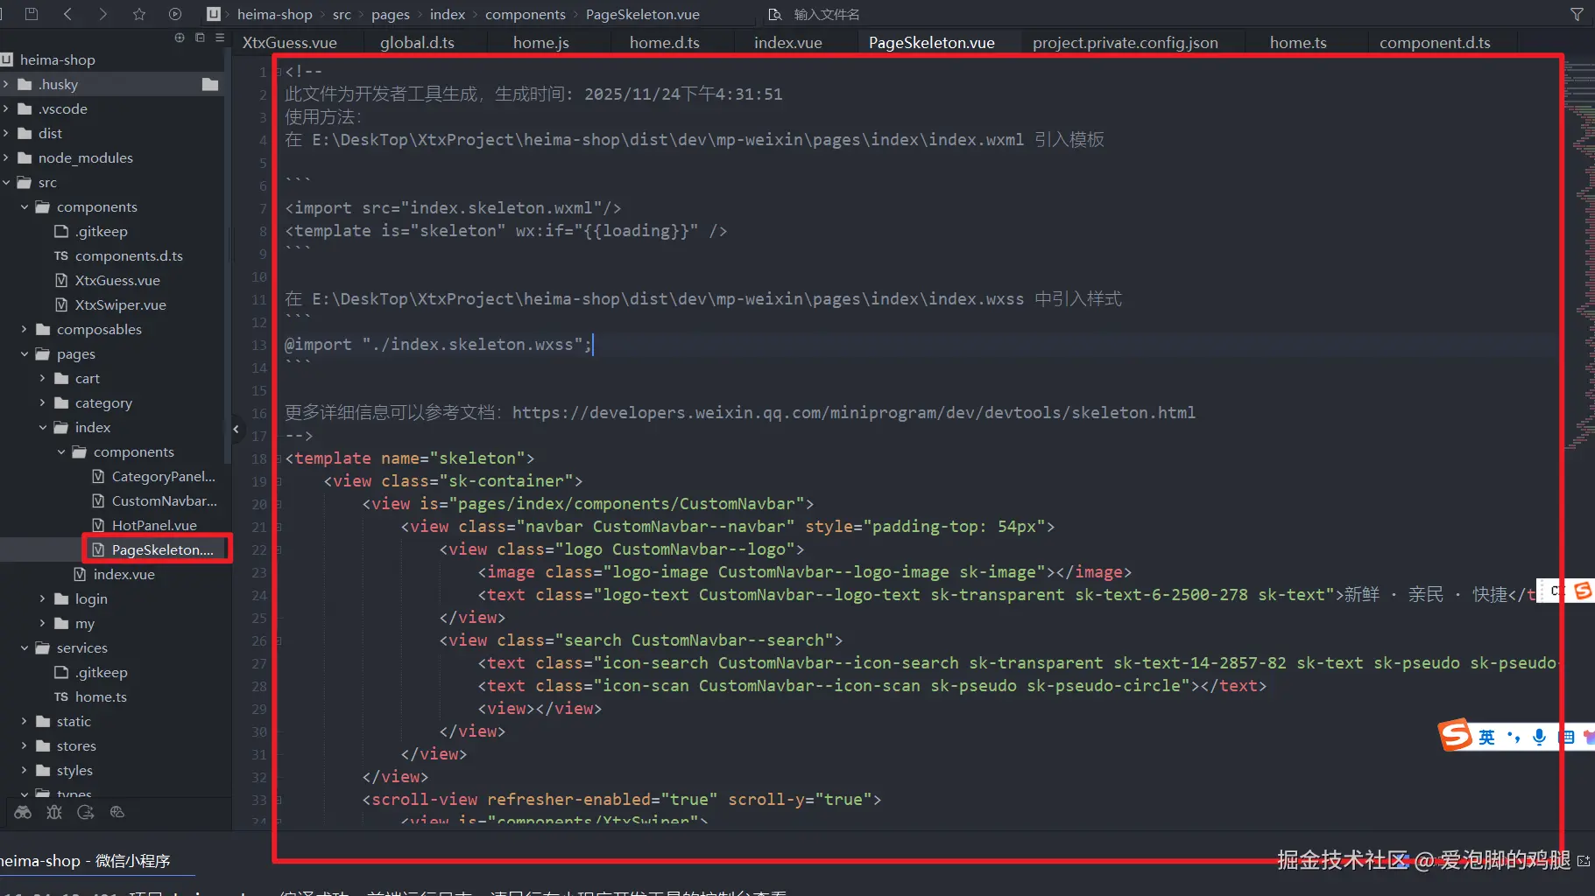Click the Sogou input method logo
Image resolution: width=1595 pixels, height=896 pixels.
[x=1456, y=735]
